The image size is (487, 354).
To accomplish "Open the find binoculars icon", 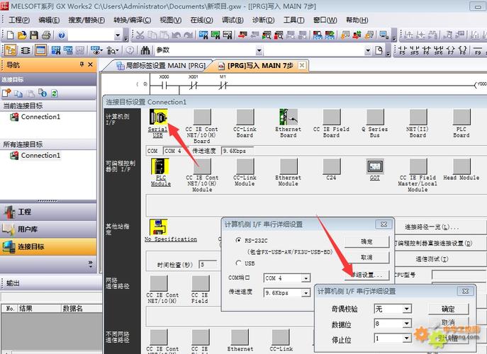I will click(145, 50).
